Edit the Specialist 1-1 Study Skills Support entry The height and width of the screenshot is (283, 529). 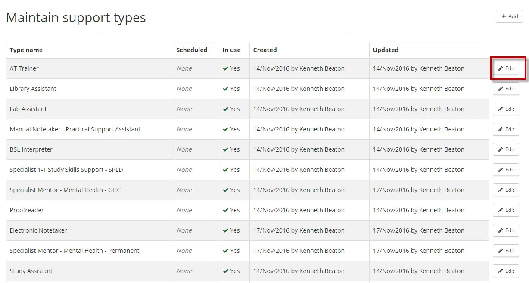(x=506, y=170)
